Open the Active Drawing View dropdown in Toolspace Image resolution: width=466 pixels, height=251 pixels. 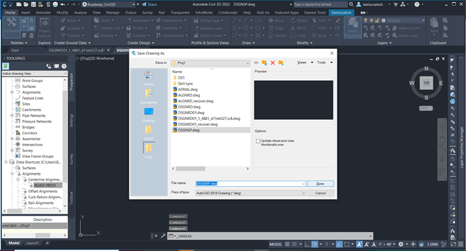35,74
